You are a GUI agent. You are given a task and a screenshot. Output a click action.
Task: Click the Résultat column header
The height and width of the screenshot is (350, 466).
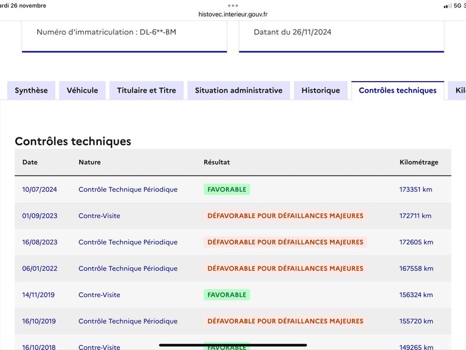coord(217,162)
